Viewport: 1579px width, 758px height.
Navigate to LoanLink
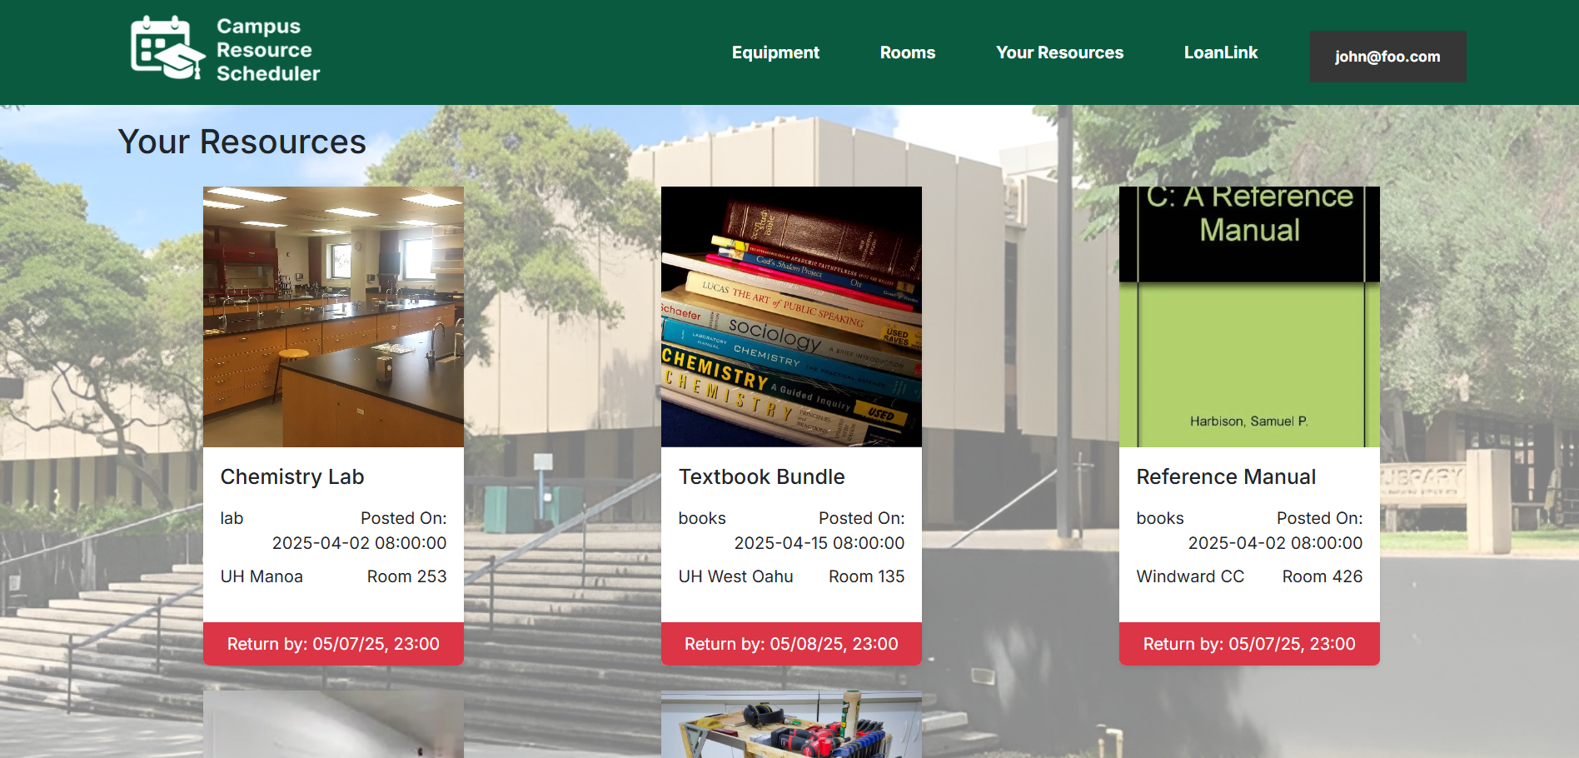point(1220,52)
